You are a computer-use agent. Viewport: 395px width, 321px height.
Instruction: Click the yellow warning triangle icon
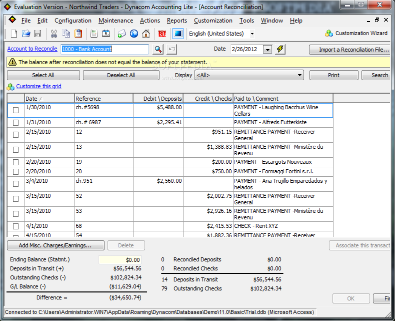click(12, 62)
